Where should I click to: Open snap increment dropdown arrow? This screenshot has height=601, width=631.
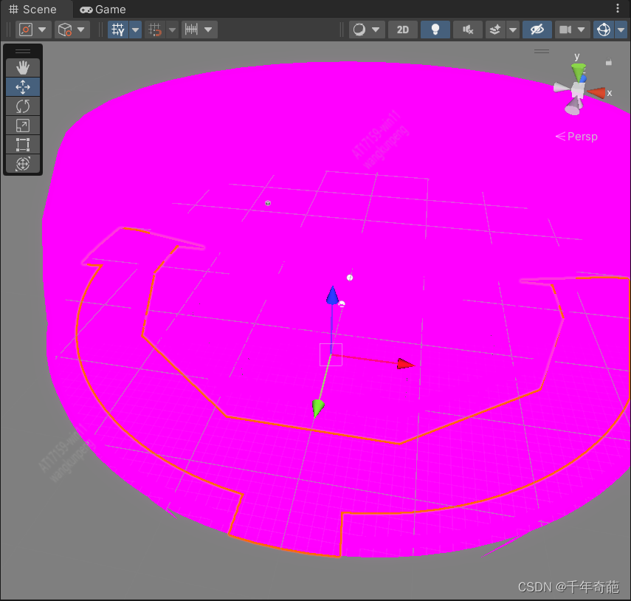208,30
